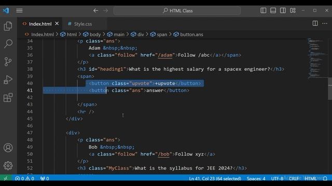Click the /adam href link on line 36
332x186 pixels.
pos(165,55)
